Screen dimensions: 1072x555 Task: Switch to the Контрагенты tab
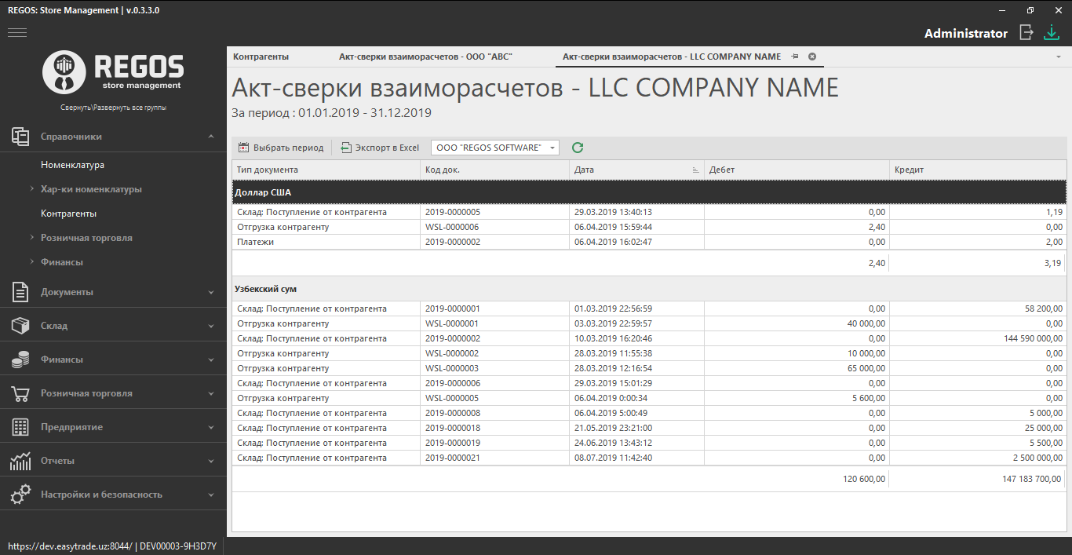[261, 57]
